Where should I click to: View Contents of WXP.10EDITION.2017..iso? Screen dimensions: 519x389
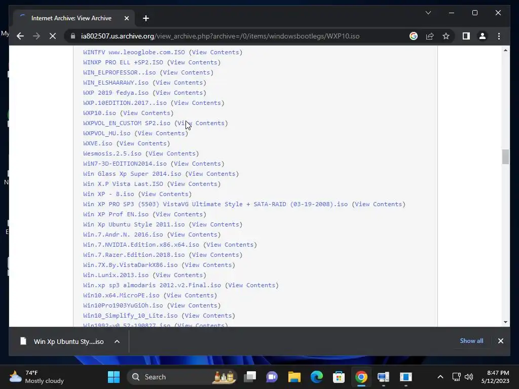(198, 103)
